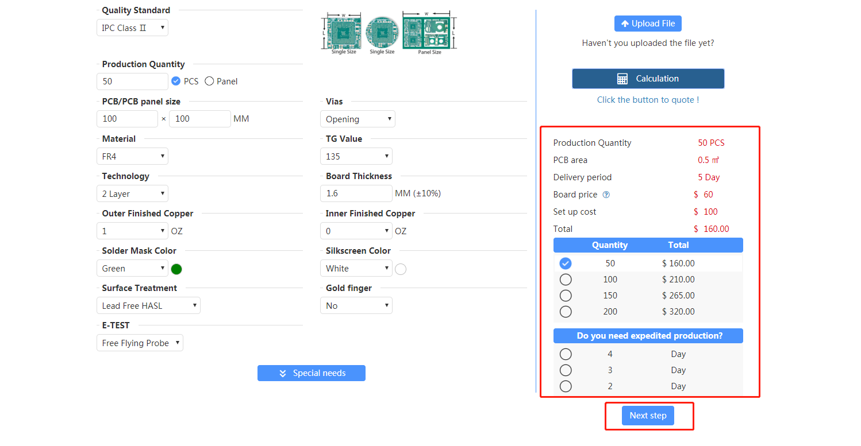Select the Panel radio option
Screen dimensions: 861x446
point(209,82)
